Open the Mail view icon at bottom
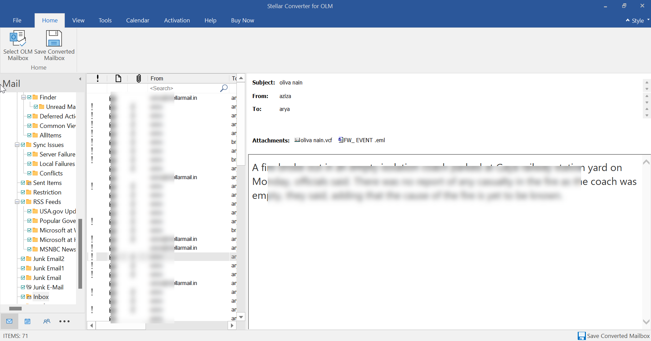 pos(9,321)
